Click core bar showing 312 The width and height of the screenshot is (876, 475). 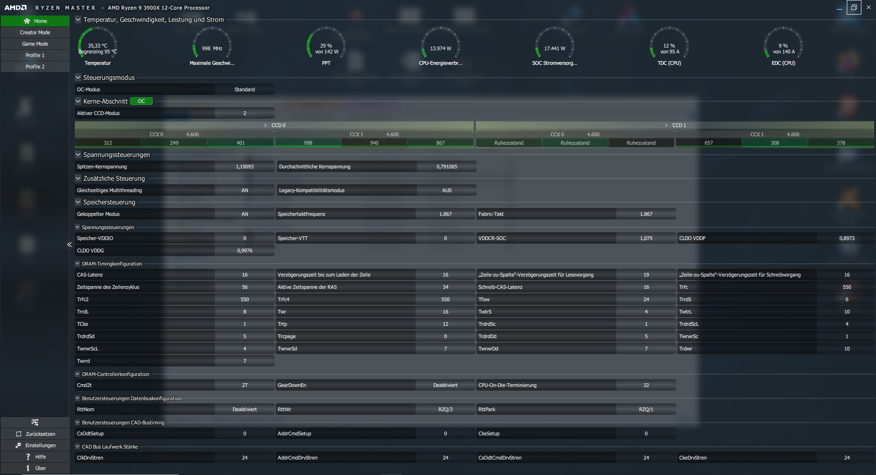[108, 143]
